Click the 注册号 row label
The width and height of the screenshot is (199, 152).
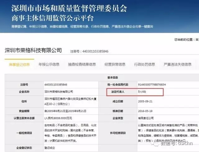[24, 85]
